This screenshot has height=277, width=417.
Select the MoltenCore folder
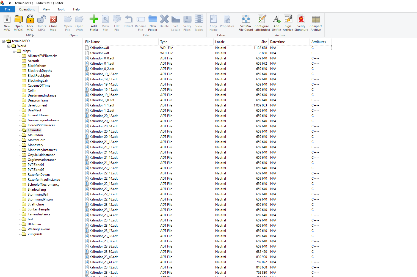pyautogui.click(x=36, y=140)
